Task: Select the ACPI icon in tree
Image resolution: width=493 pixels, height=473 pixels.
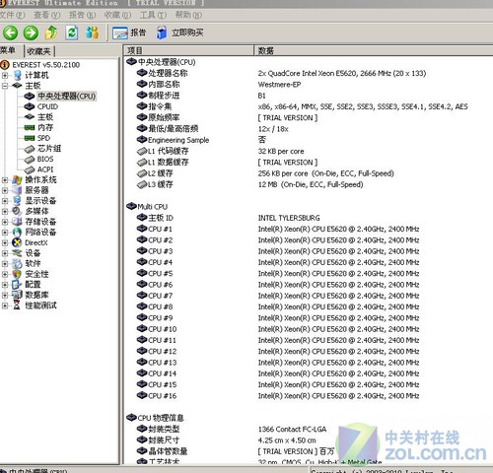Action: [x=30, y=169]
